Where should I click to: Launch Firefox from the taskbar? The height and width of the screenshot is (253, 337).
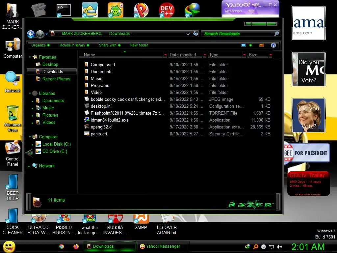(x=76, y=246)
